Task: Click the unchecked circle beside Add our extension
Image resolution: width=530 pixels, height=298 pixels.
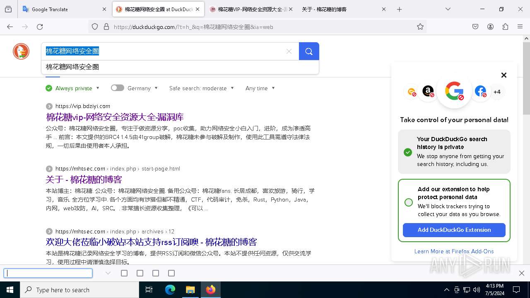Action: pyautogui.click(x=409, y=202)
